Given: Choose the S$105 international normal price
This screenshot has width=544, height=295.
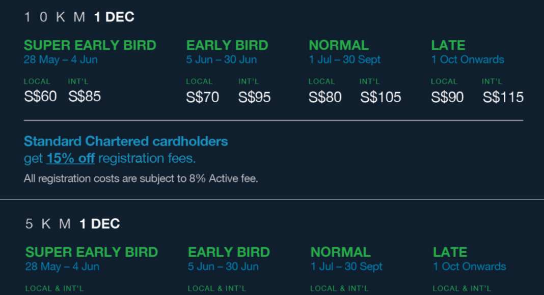Looking at the screenshot, I should pyautogui.click(x=380, y=97).
